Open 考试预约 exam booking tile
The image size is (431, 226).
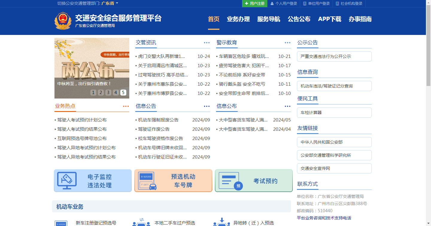coord(254,181)
